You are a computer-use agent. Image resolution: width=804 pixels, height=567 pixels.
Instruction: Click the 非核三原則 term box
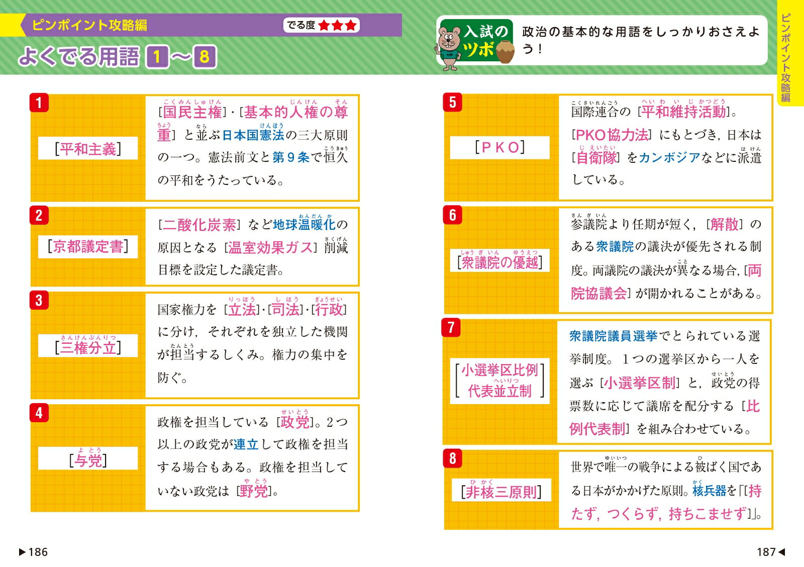tap(501, 492)
